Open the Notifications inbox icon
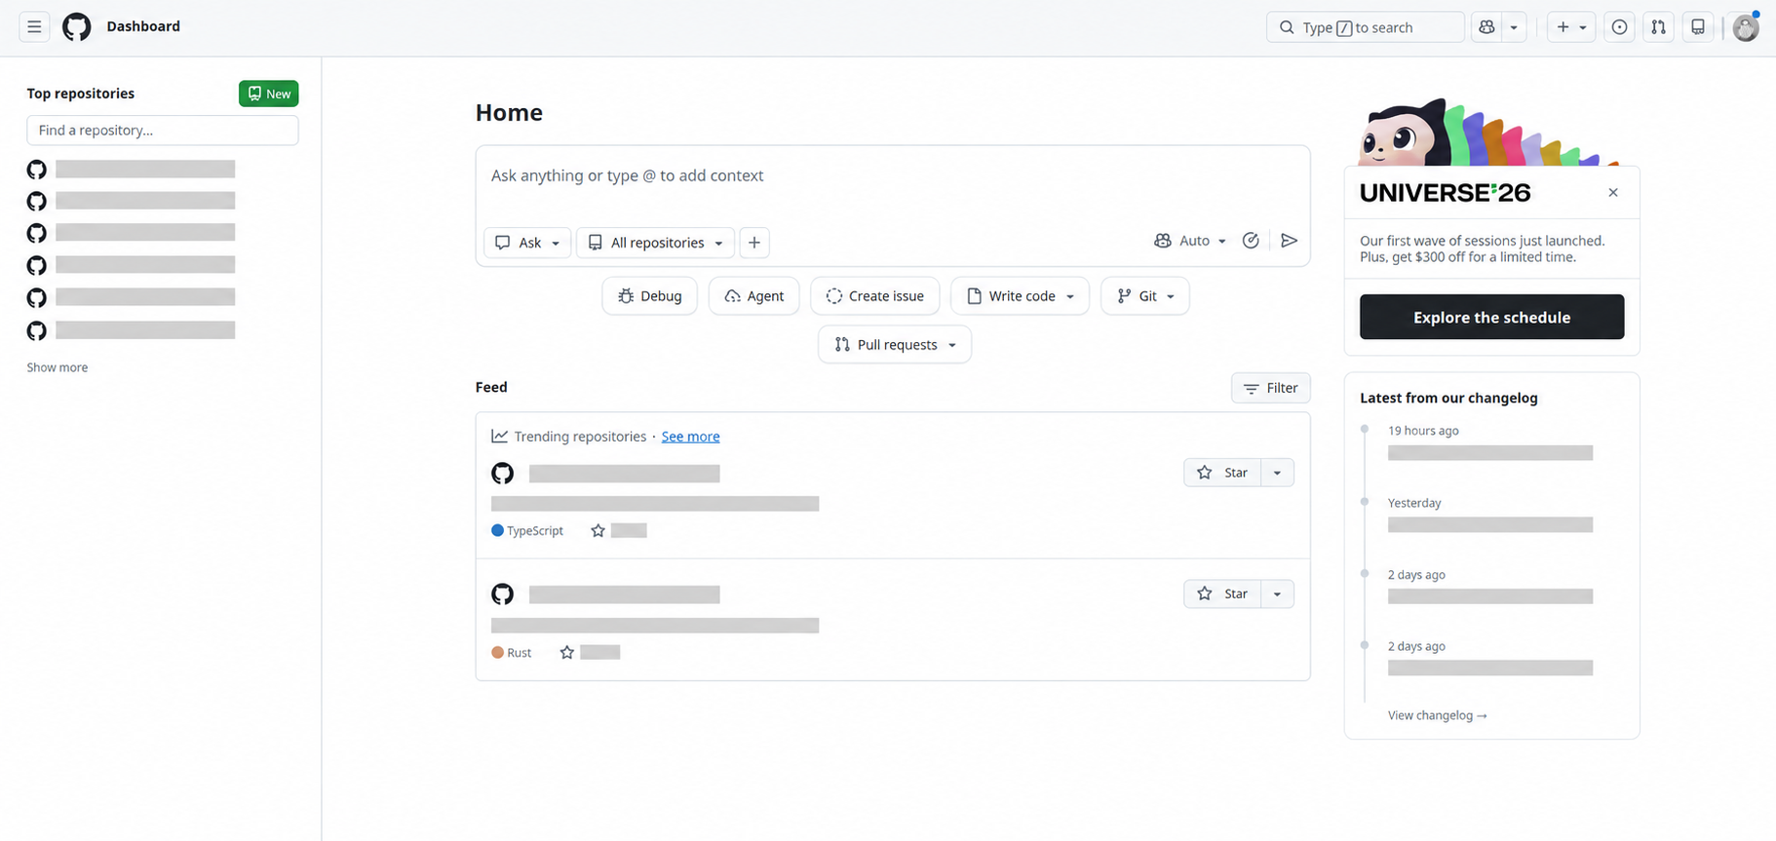This screenshot has width=1776, height=841. click(x=1698, y=27)
